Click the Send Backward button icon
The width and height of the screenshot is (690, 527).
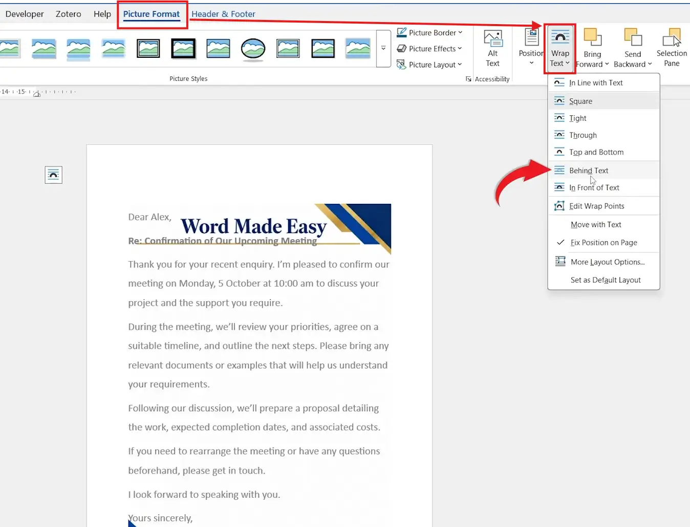633,37
